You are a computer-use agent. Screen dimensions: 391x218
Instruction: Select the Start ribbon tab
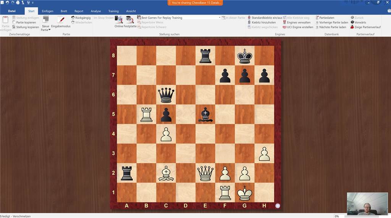click(31, 11)
